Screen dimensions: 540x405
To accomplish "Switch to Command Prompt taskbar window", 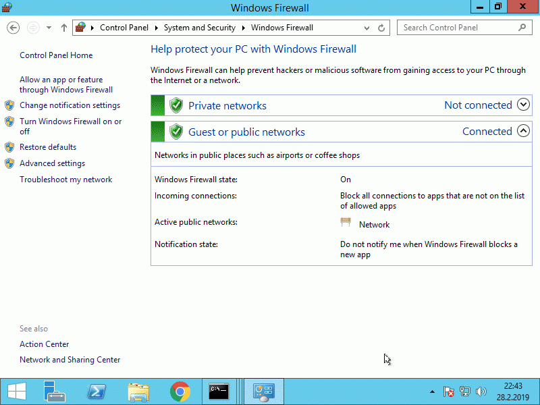I will click(219, 391).
